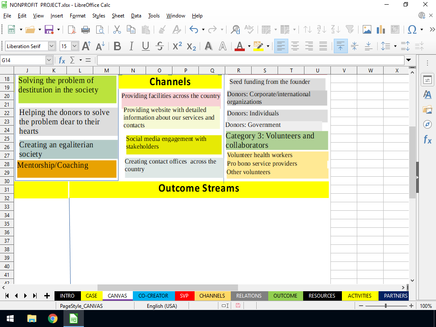
Task: Align cell content to top
Action: pos(340,46)
